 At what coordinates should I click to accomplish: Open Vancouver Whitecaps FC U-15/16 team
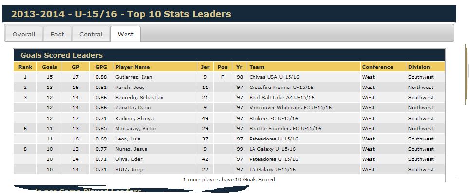(x=290, y=107)
